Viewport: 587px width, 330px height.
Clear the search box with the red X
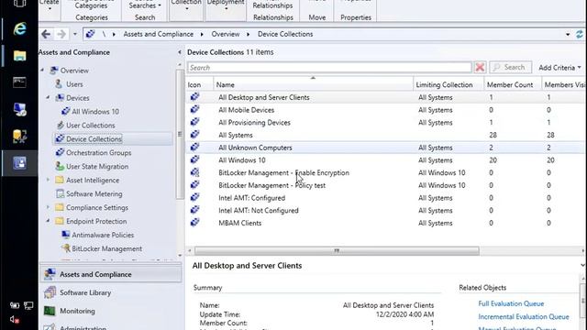click(x=480, y=67)
